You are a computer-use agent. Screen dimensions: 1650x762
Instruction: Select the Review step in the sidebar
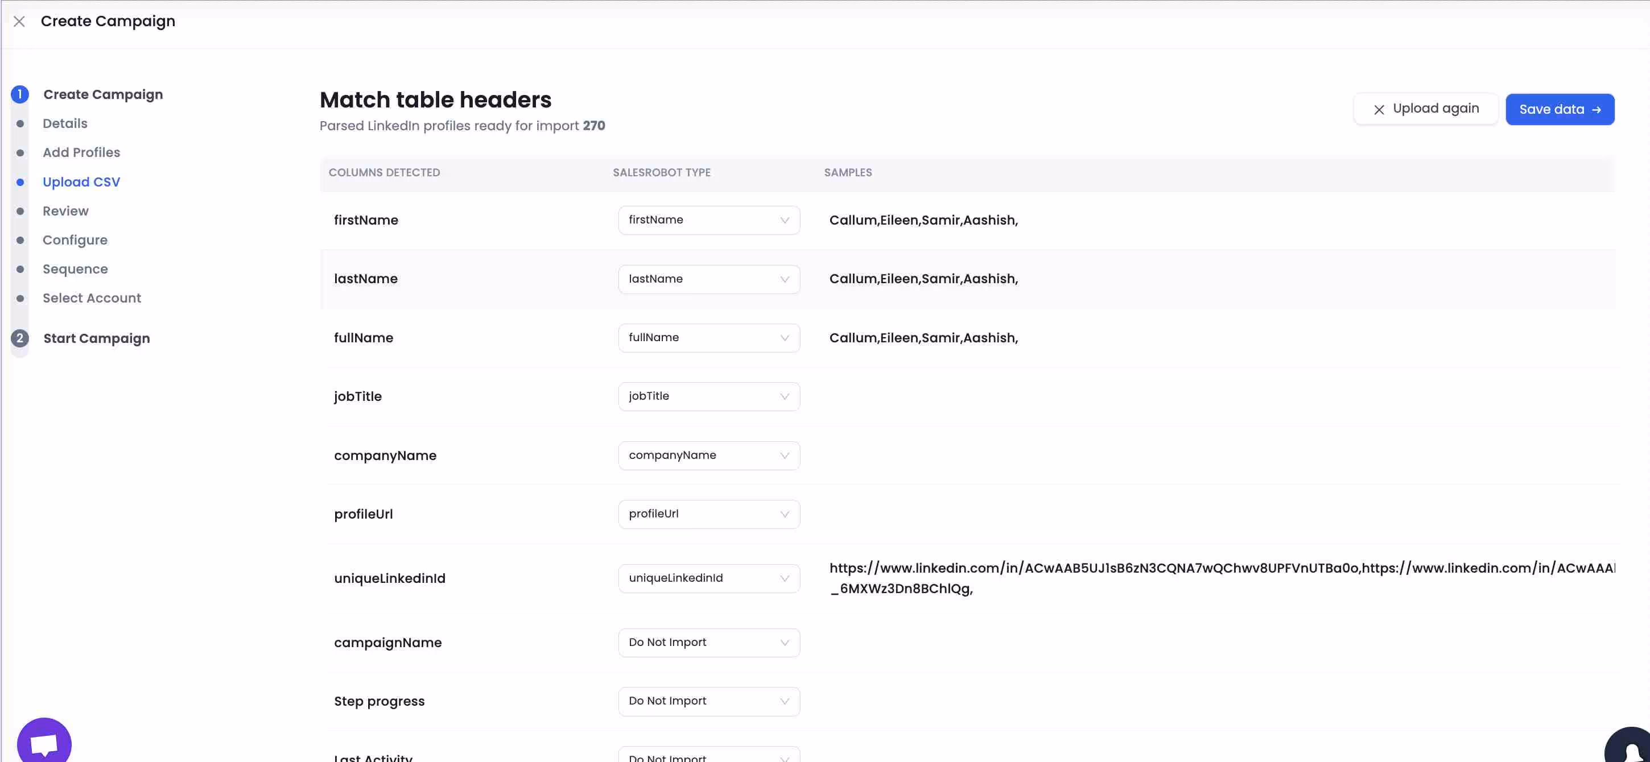tap(65, 212)
